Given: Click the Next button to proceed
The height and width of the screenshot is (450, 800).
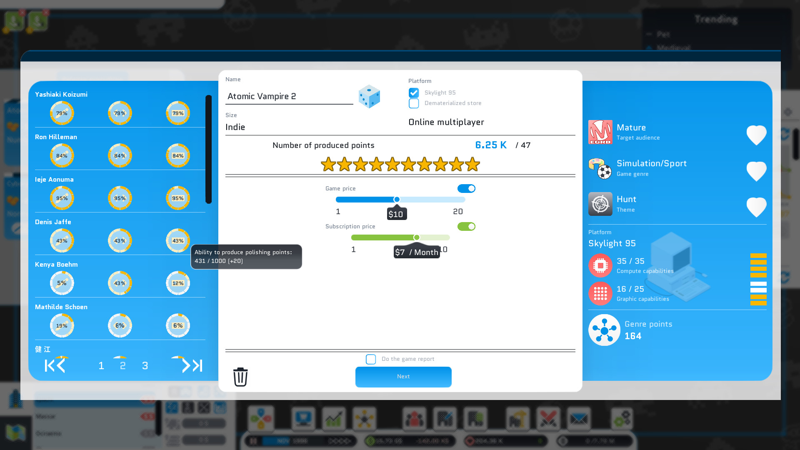Looking at the screenshot, I should pos(403,376).
